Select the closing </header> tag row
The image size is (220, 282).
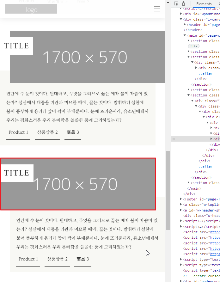(192, 30)
